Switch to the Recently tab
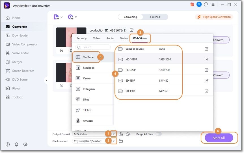Viewport: 244px width, 153px height. coord(81,38)
